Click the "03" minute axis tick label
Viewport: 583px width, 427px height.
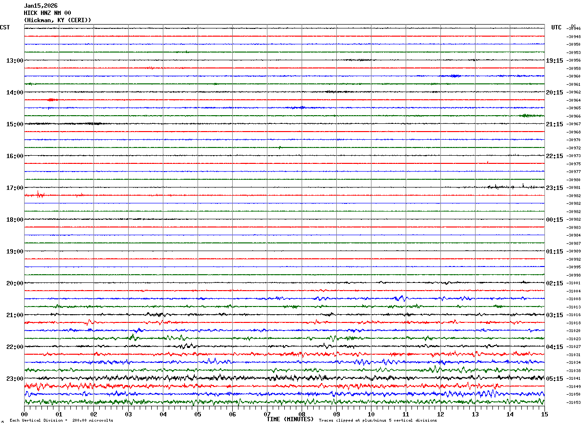128,414
